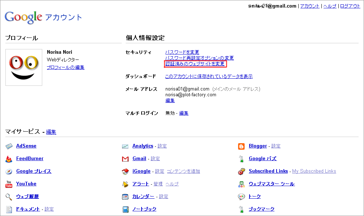
Task: Click 設定 next to Blogger
Action: point(276,146)
